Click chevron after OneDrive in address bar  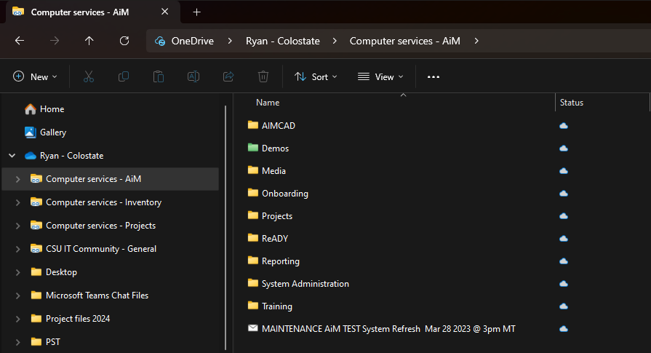tap(230, 41)
